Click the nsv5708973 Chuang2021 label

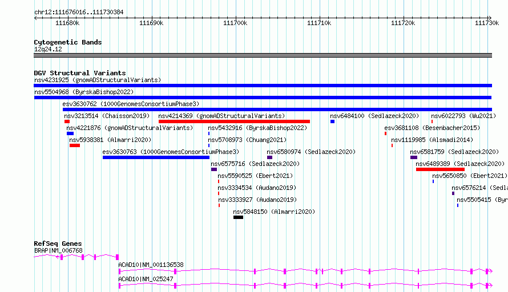(247, 140)
